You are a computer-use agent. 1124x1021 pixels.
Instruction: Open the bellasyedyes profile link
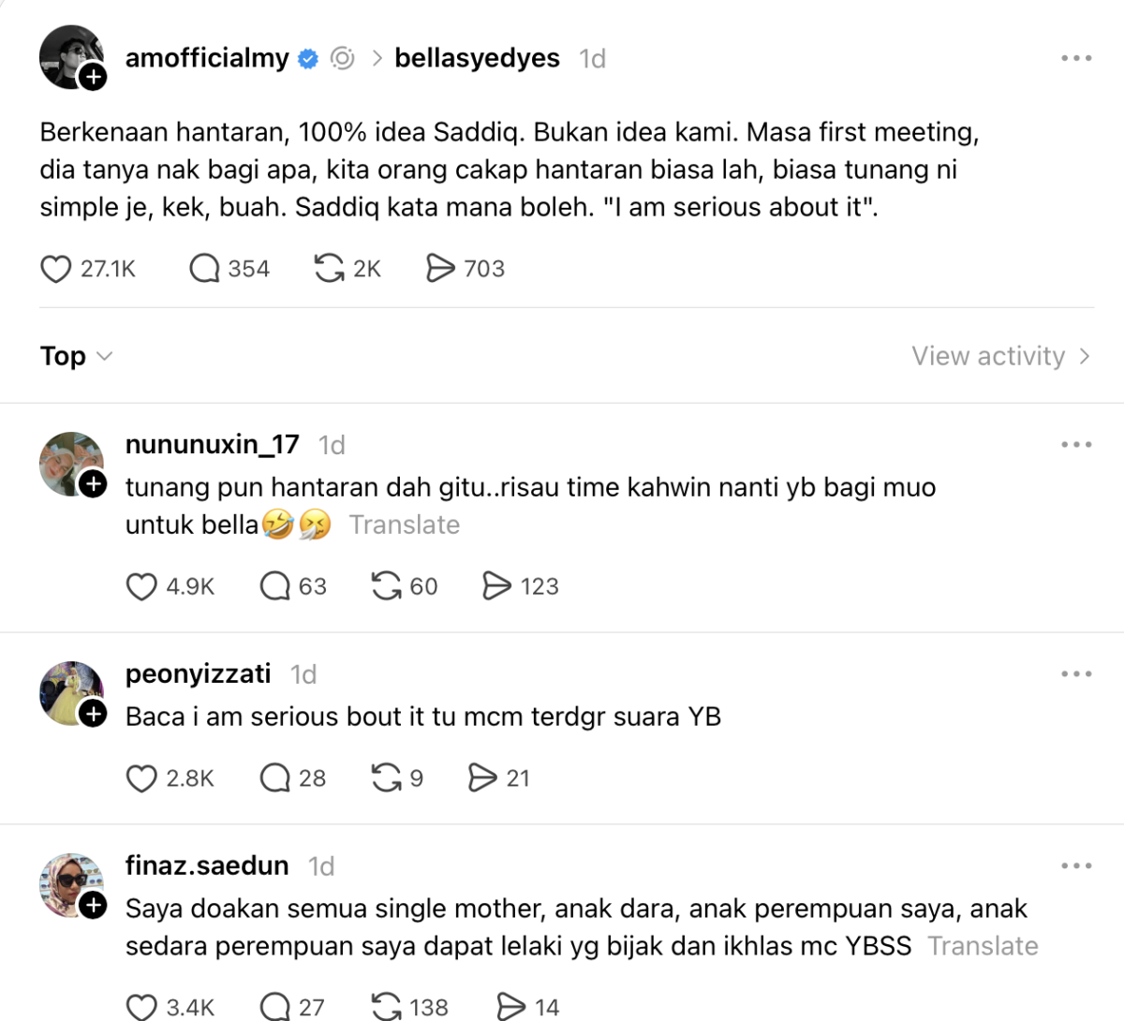pyautogui.click(x=477, y=58)
